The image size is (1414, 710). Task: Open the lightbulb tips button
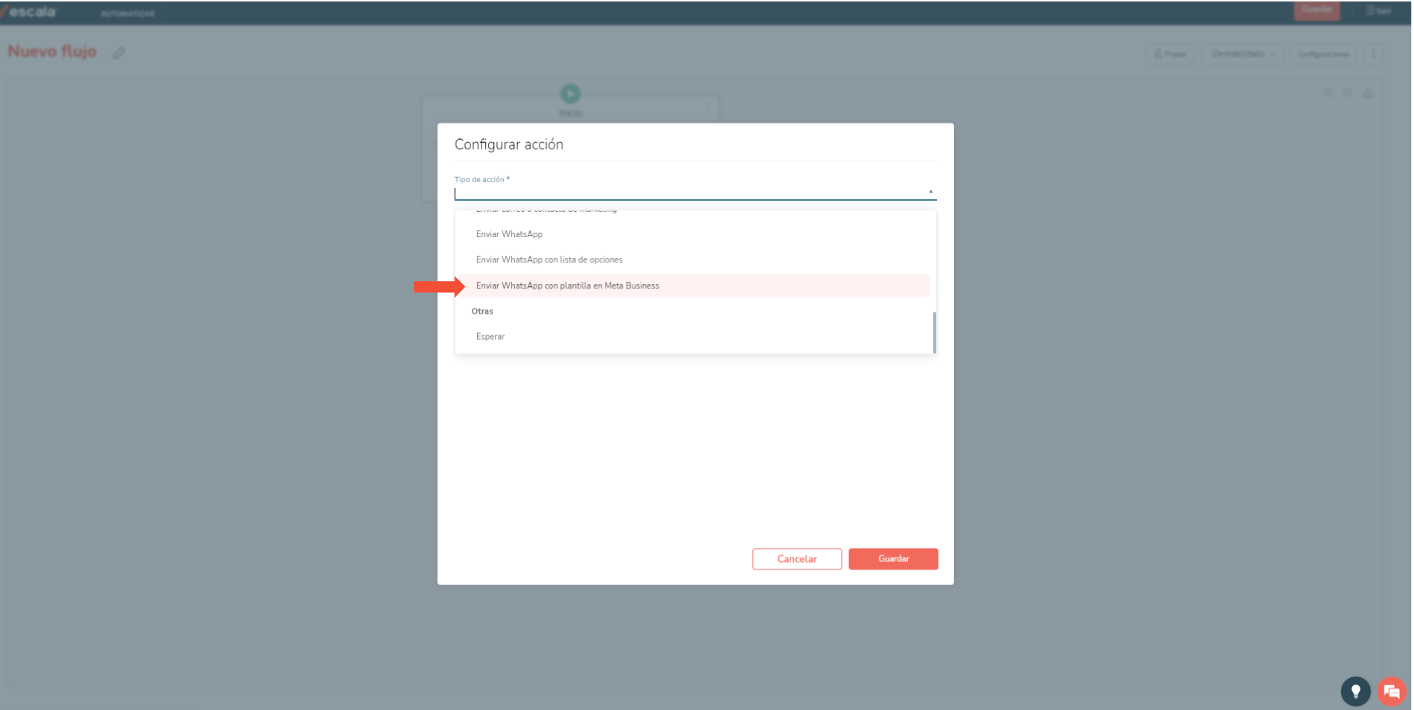[1355, 691]
